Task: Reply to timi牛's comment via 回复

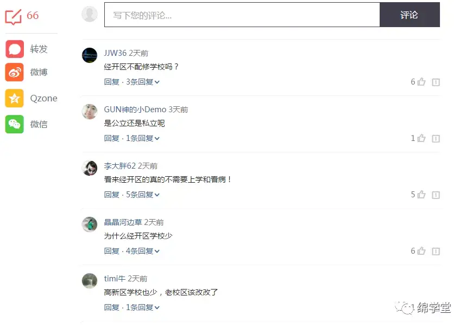Action: (x=112, y=307)
